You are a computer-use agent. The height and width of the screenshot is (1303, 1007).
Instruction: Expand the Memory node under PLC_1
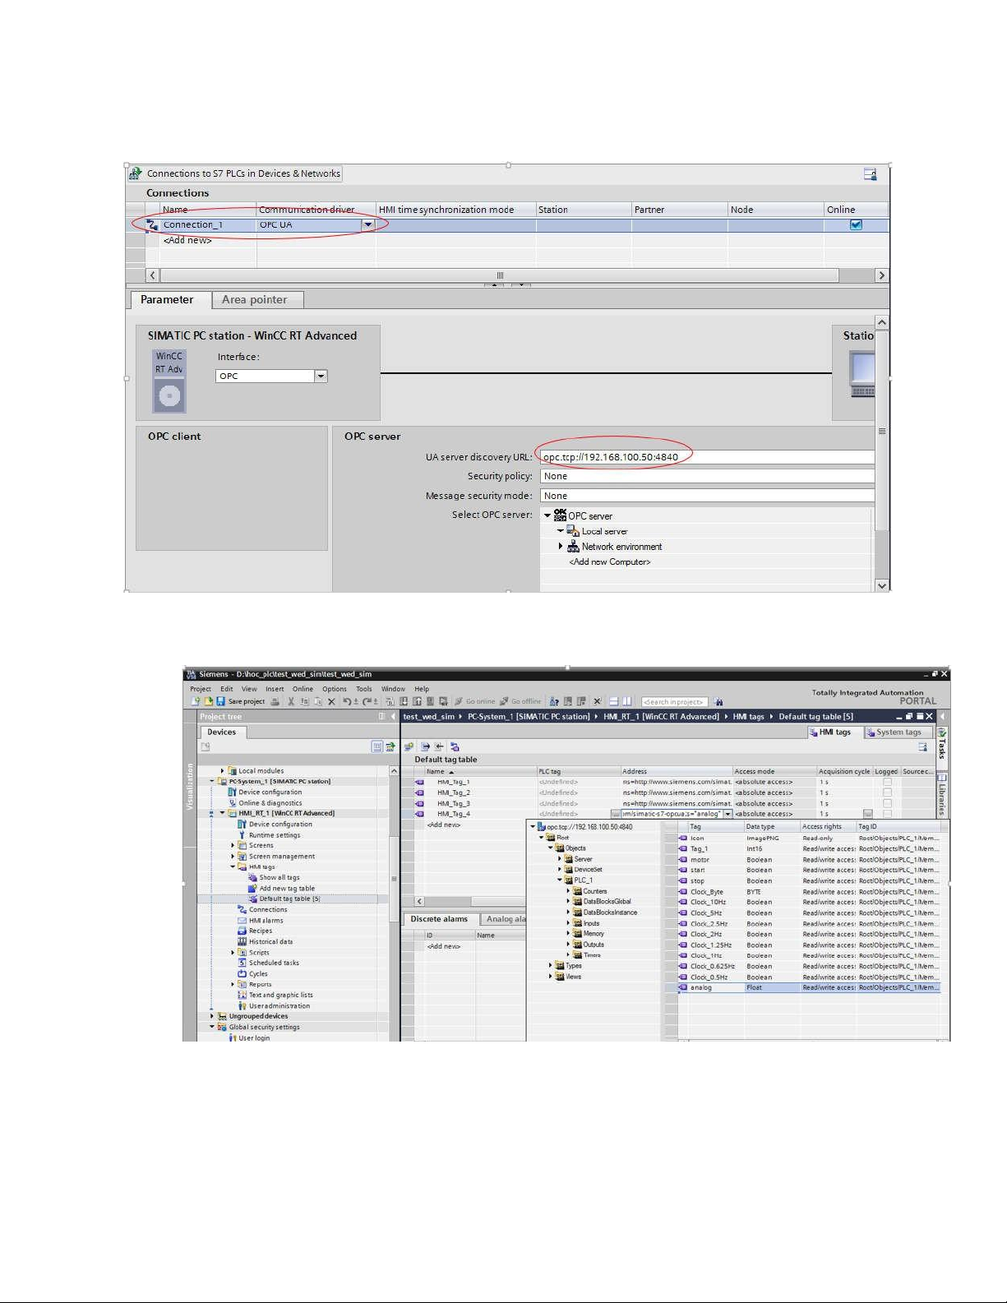point(568,934)
